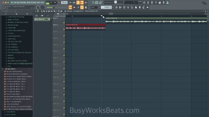Click the undo history scissors icon
The width and height of the screenshot is (209, 117).
coord(148,3)
